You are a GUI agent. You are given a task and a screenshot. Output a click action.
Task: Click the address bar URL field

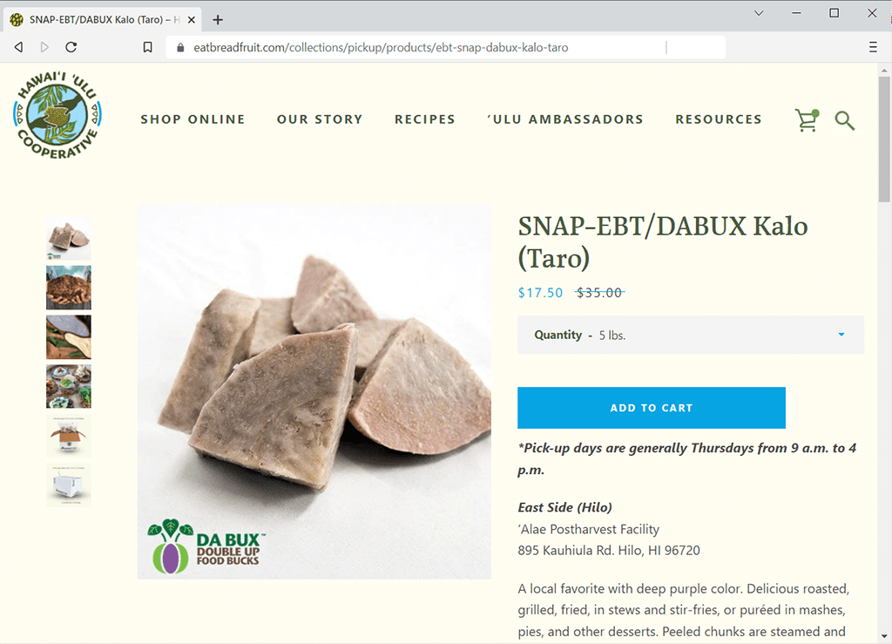[x=429, y=48]
